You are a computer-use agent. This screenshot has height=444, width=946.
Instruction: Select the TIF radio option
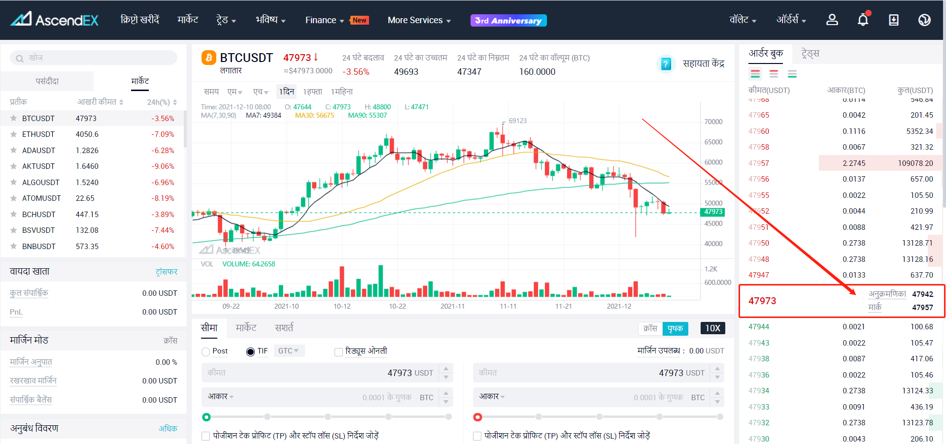[x=250, y=351]
